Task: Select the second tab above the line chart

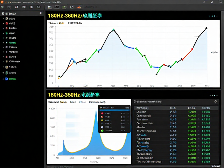Action: (x=75, y=23)
